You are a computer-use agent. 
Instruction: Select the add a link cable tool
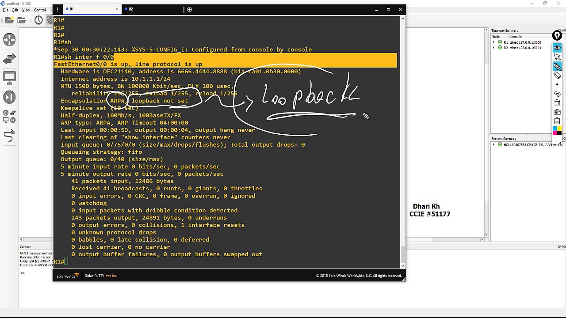pos(9,136)
